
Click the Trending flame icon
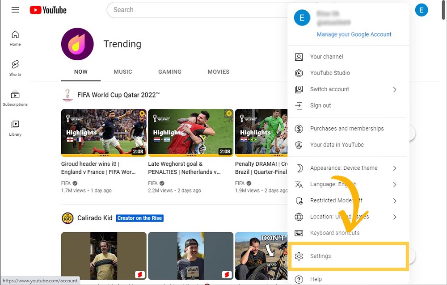(x=77, y=44)
